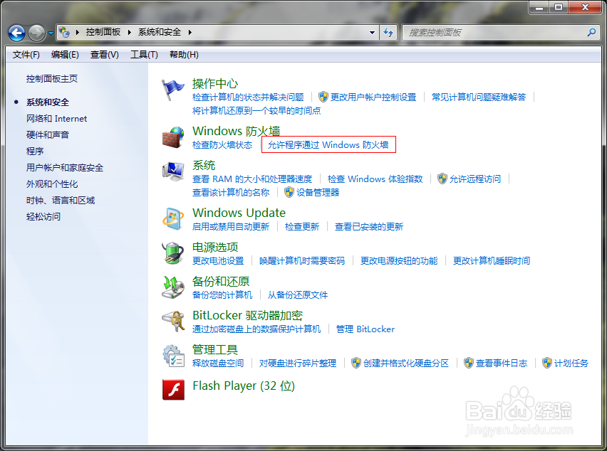Open 查看已安装的更新 link
The height and width of the screenshot is (451, 607).
coord(369,226)
